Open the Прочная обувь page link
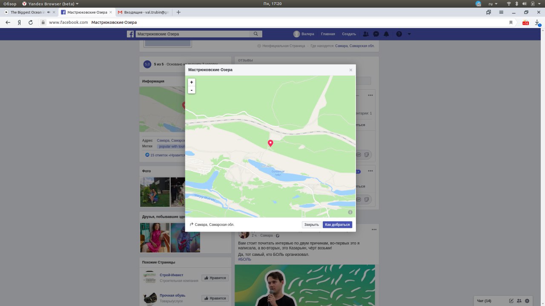The width and height of the screenshot is (545, 306). click(172, 295)
